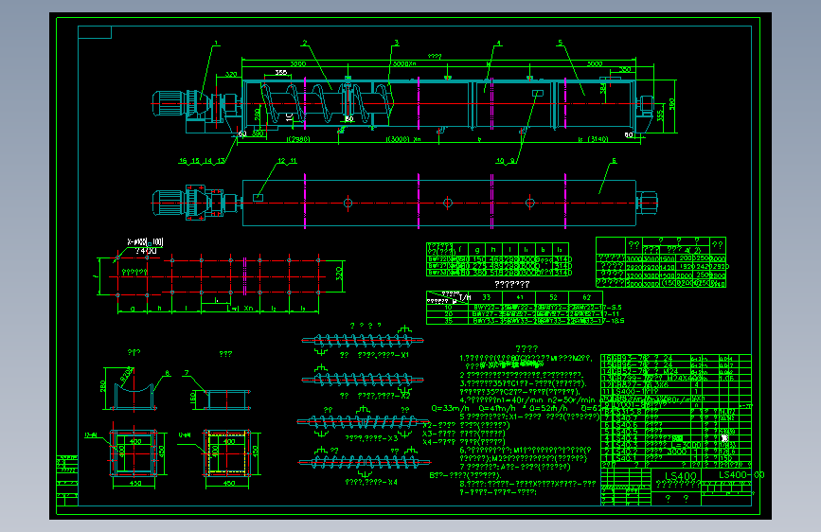This screenshot has height=532, width=821.
Task: Select the 160 height dimension on flange view
Action: point(192,399)
